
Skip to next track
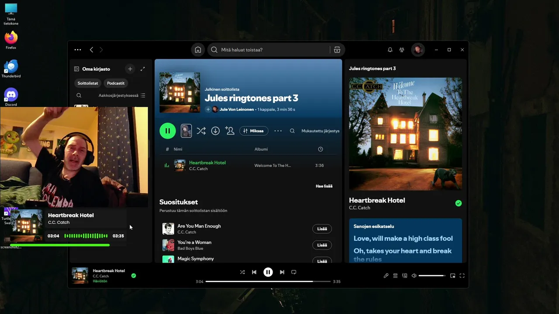pos(282,272)
